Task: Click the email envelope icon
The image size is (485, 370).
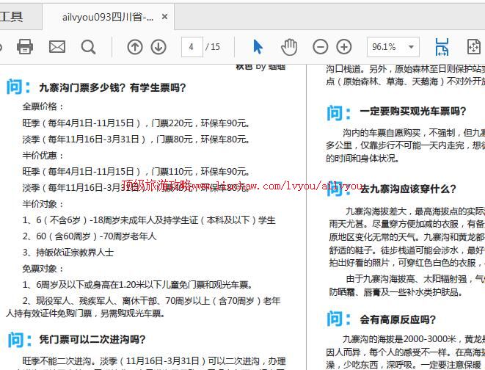Action: [x=57, y=47]
